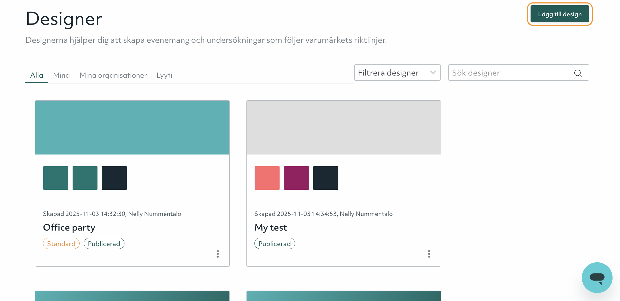Screen dimensions: 620x301
Task: Switch to the Mina tab
Action: [x=61, y=75]
